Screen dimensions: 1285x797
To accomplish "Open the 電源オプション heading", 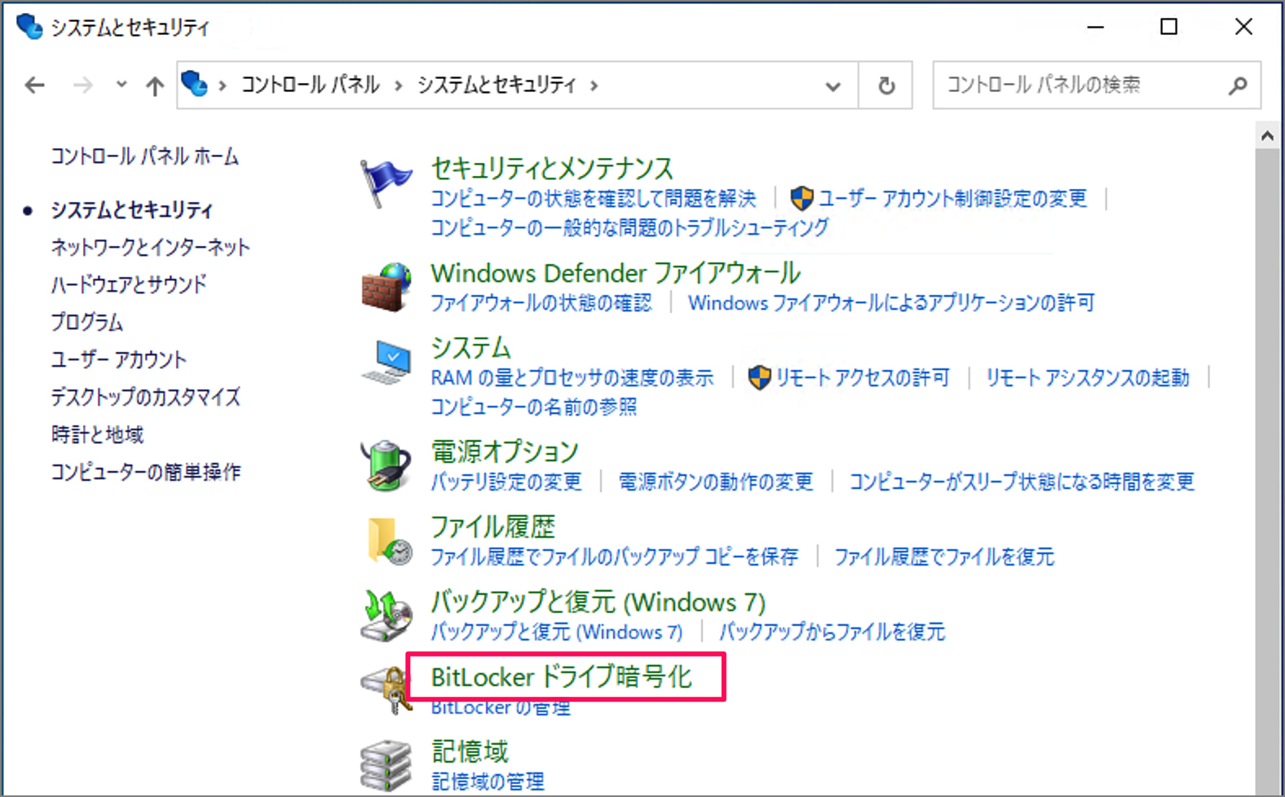I will (505, 451).
